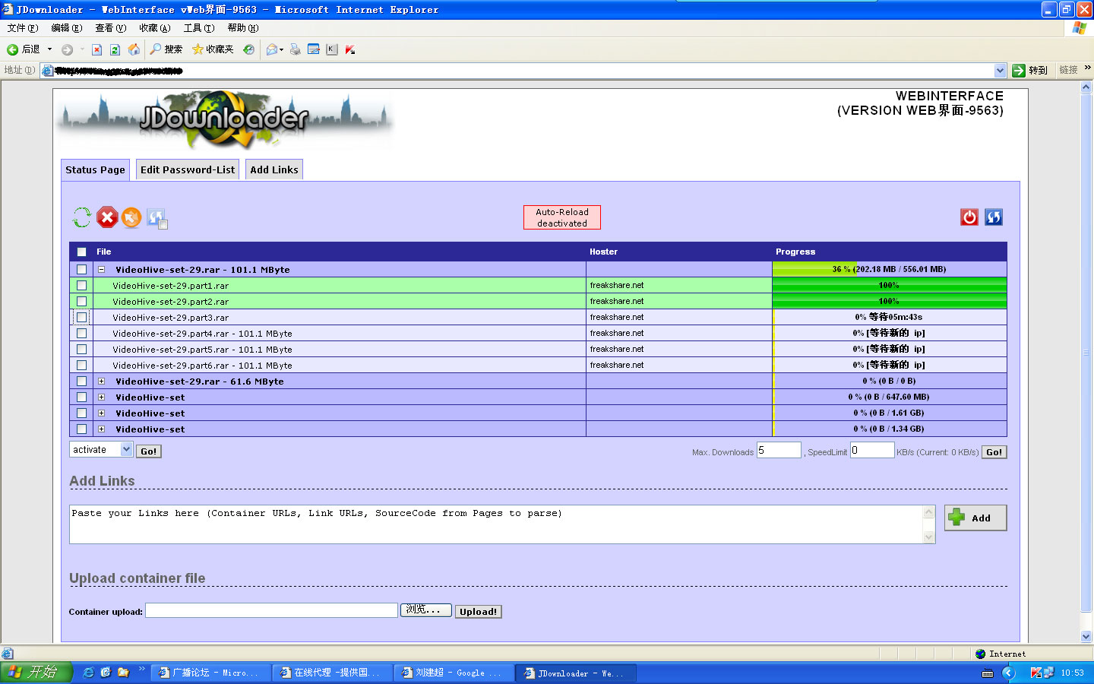1094x684 pixels.
Task: Open the address bar history dropdown
Action: point(1000,70)
